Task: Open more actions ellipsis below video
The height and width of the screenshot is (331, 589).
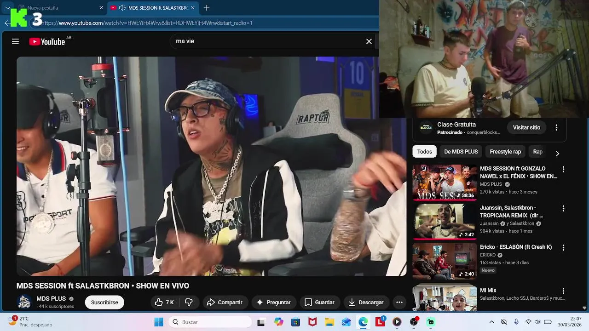Action: click(x=399, y=302)
